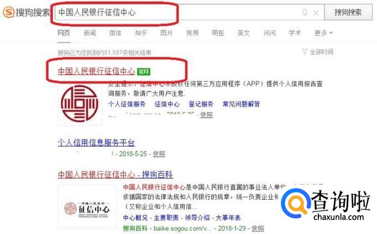This screenshot has height=234, width=377.
Task: Open the 中国人民银行征信中心 official site link
Action: (x=96, y=71)
